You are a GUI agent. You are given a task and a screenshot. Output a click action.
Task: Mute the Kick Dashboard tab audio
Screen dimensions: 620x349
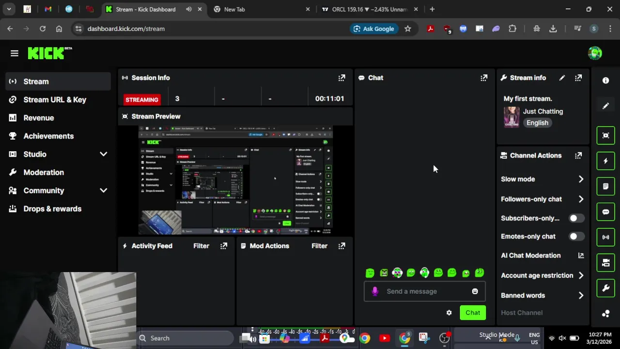tap(188, 9)
